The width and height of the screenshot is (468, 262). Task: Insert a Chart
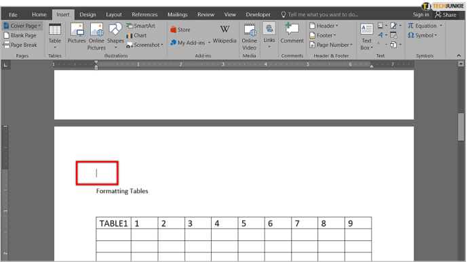point(136,35)
